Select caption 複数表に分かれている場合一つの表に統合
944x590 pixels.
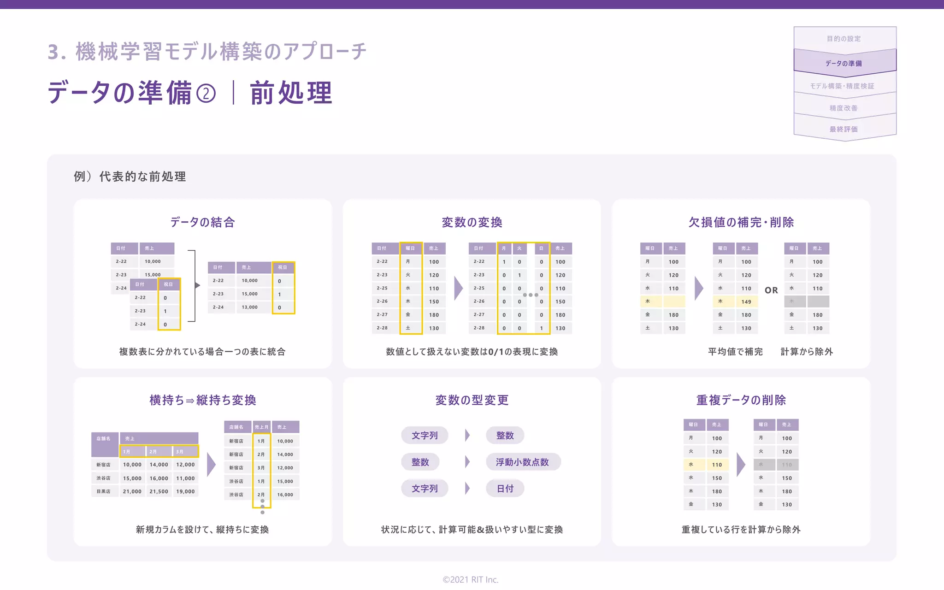(x=202, y=352)
